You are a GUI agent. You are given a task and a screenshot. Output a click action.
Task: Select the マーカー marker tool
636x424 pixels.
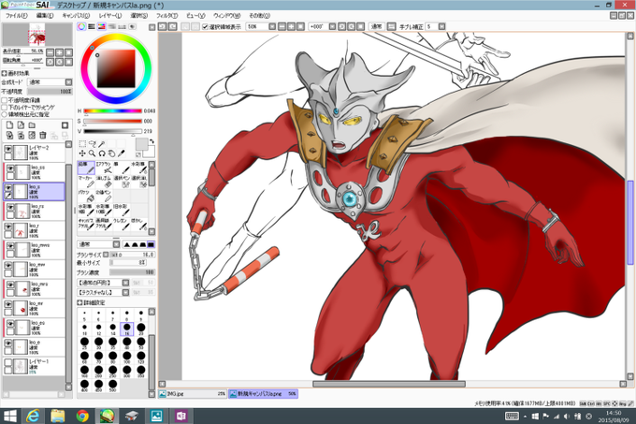tap(86, 182)
